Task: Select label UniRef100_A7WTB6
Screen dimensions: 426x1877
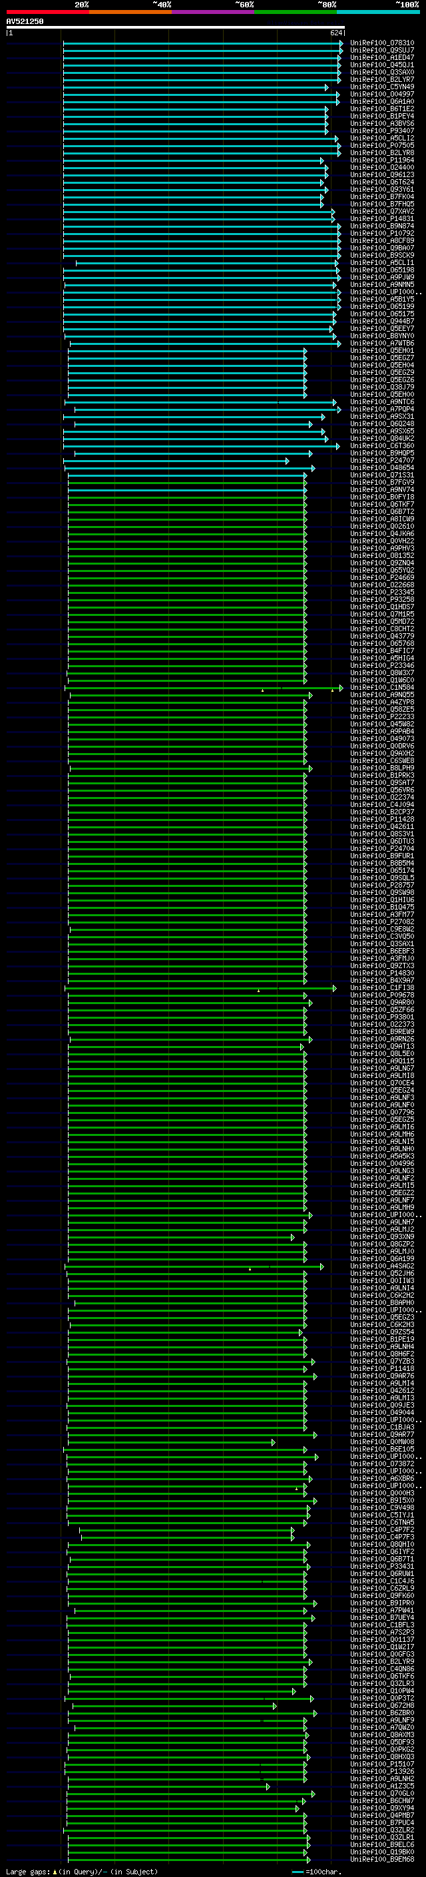Action: pos(382,343)
